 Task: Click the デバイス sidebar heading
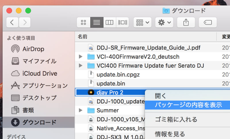click(x=16, y=137)
